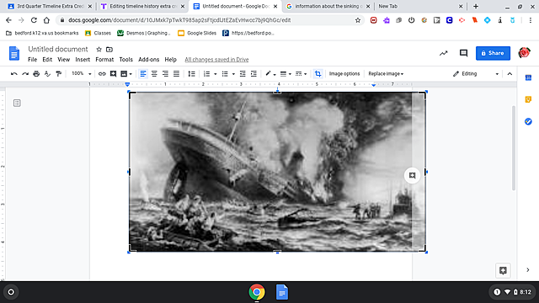Hide the menus with up chevron
Image resolution: width=539 pixels, height=303 pixels.
[510, 73]
